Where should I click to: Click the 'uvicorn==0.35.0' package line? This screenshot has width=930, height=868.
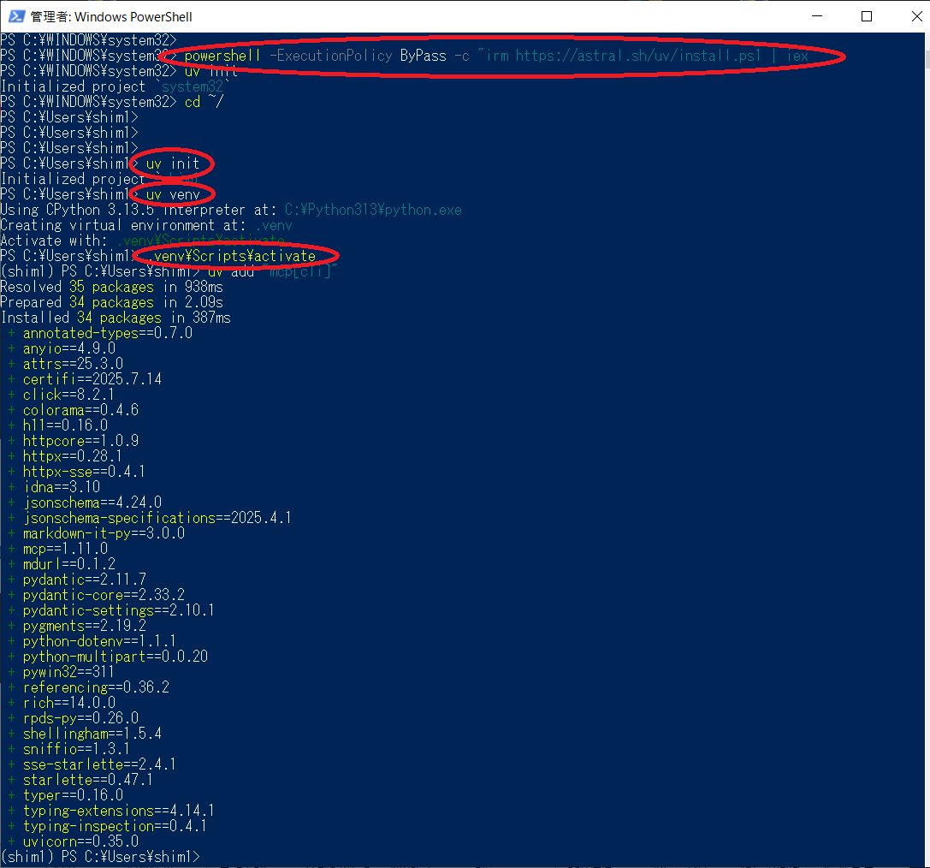[80, 841]
